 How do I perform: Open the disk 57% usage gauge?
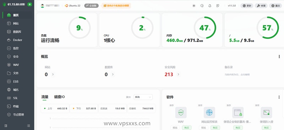click(268, 28)
